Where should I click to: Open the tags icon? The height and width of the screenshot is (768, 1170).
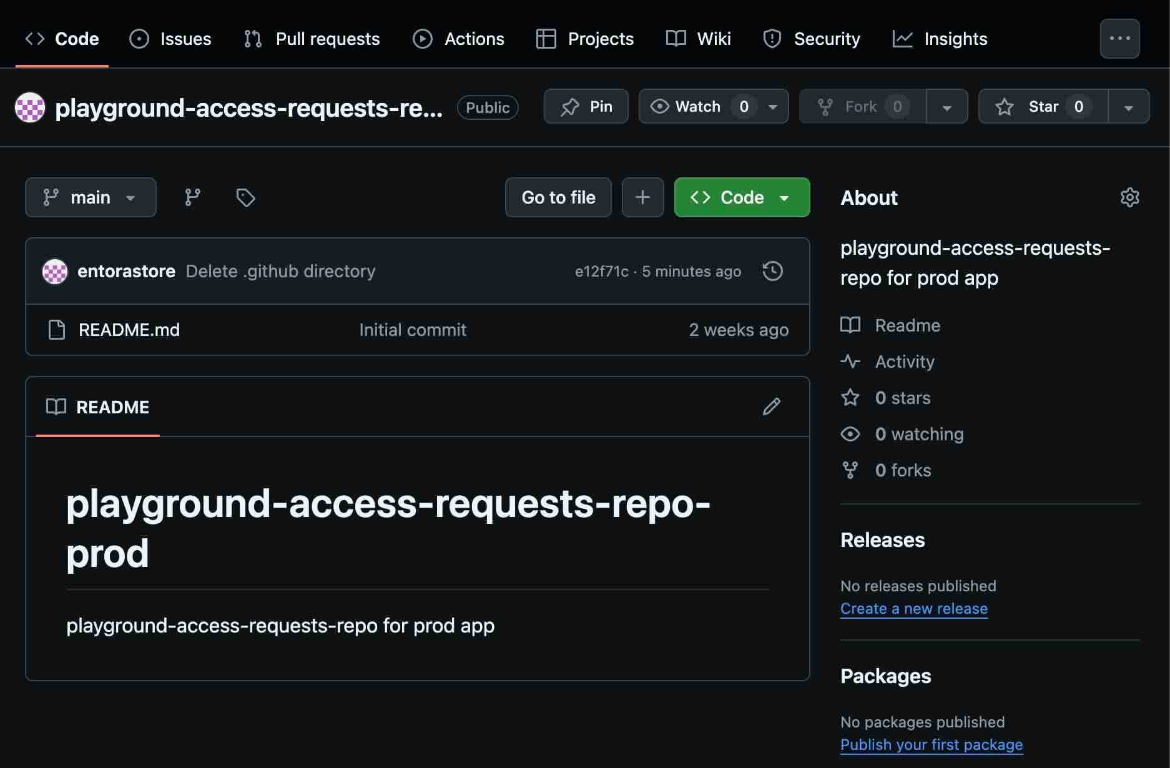point(245,197)
